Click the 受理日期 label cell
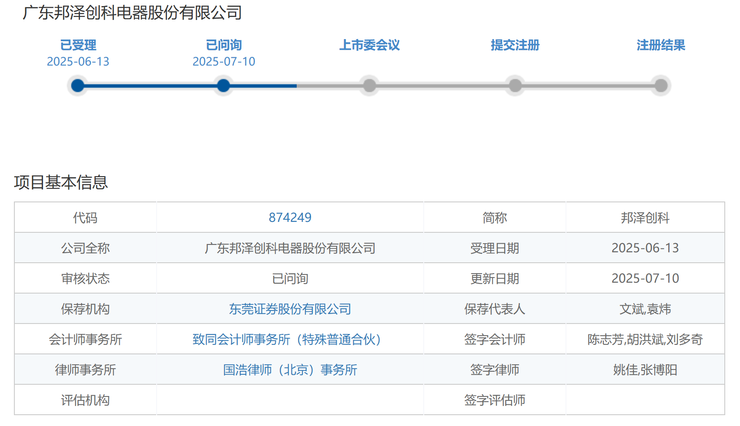Viewport: 740px width, 426px height. [x=495, y=248]
